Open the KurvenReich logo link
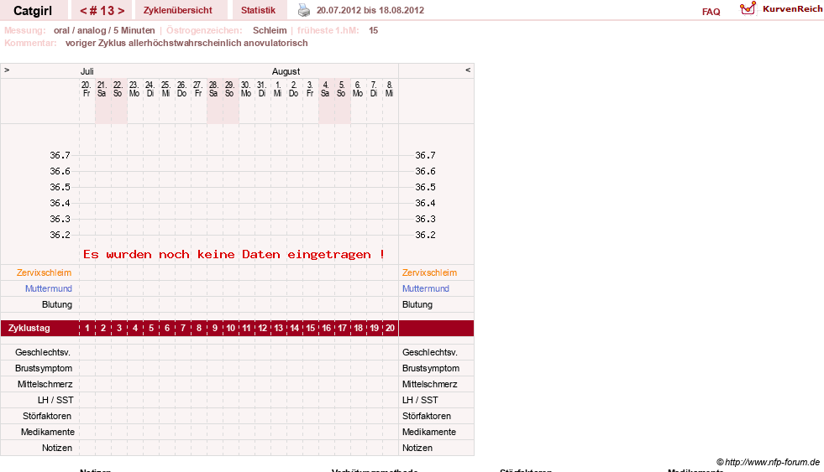824x472 pixels. pos(781,9)
